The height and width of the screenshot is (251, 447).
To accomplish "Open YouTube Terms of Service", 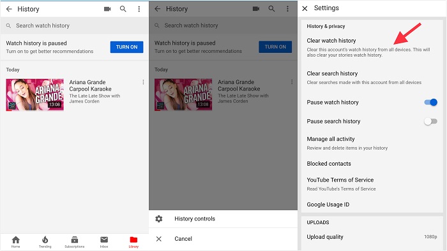I will tap(372, 184).
